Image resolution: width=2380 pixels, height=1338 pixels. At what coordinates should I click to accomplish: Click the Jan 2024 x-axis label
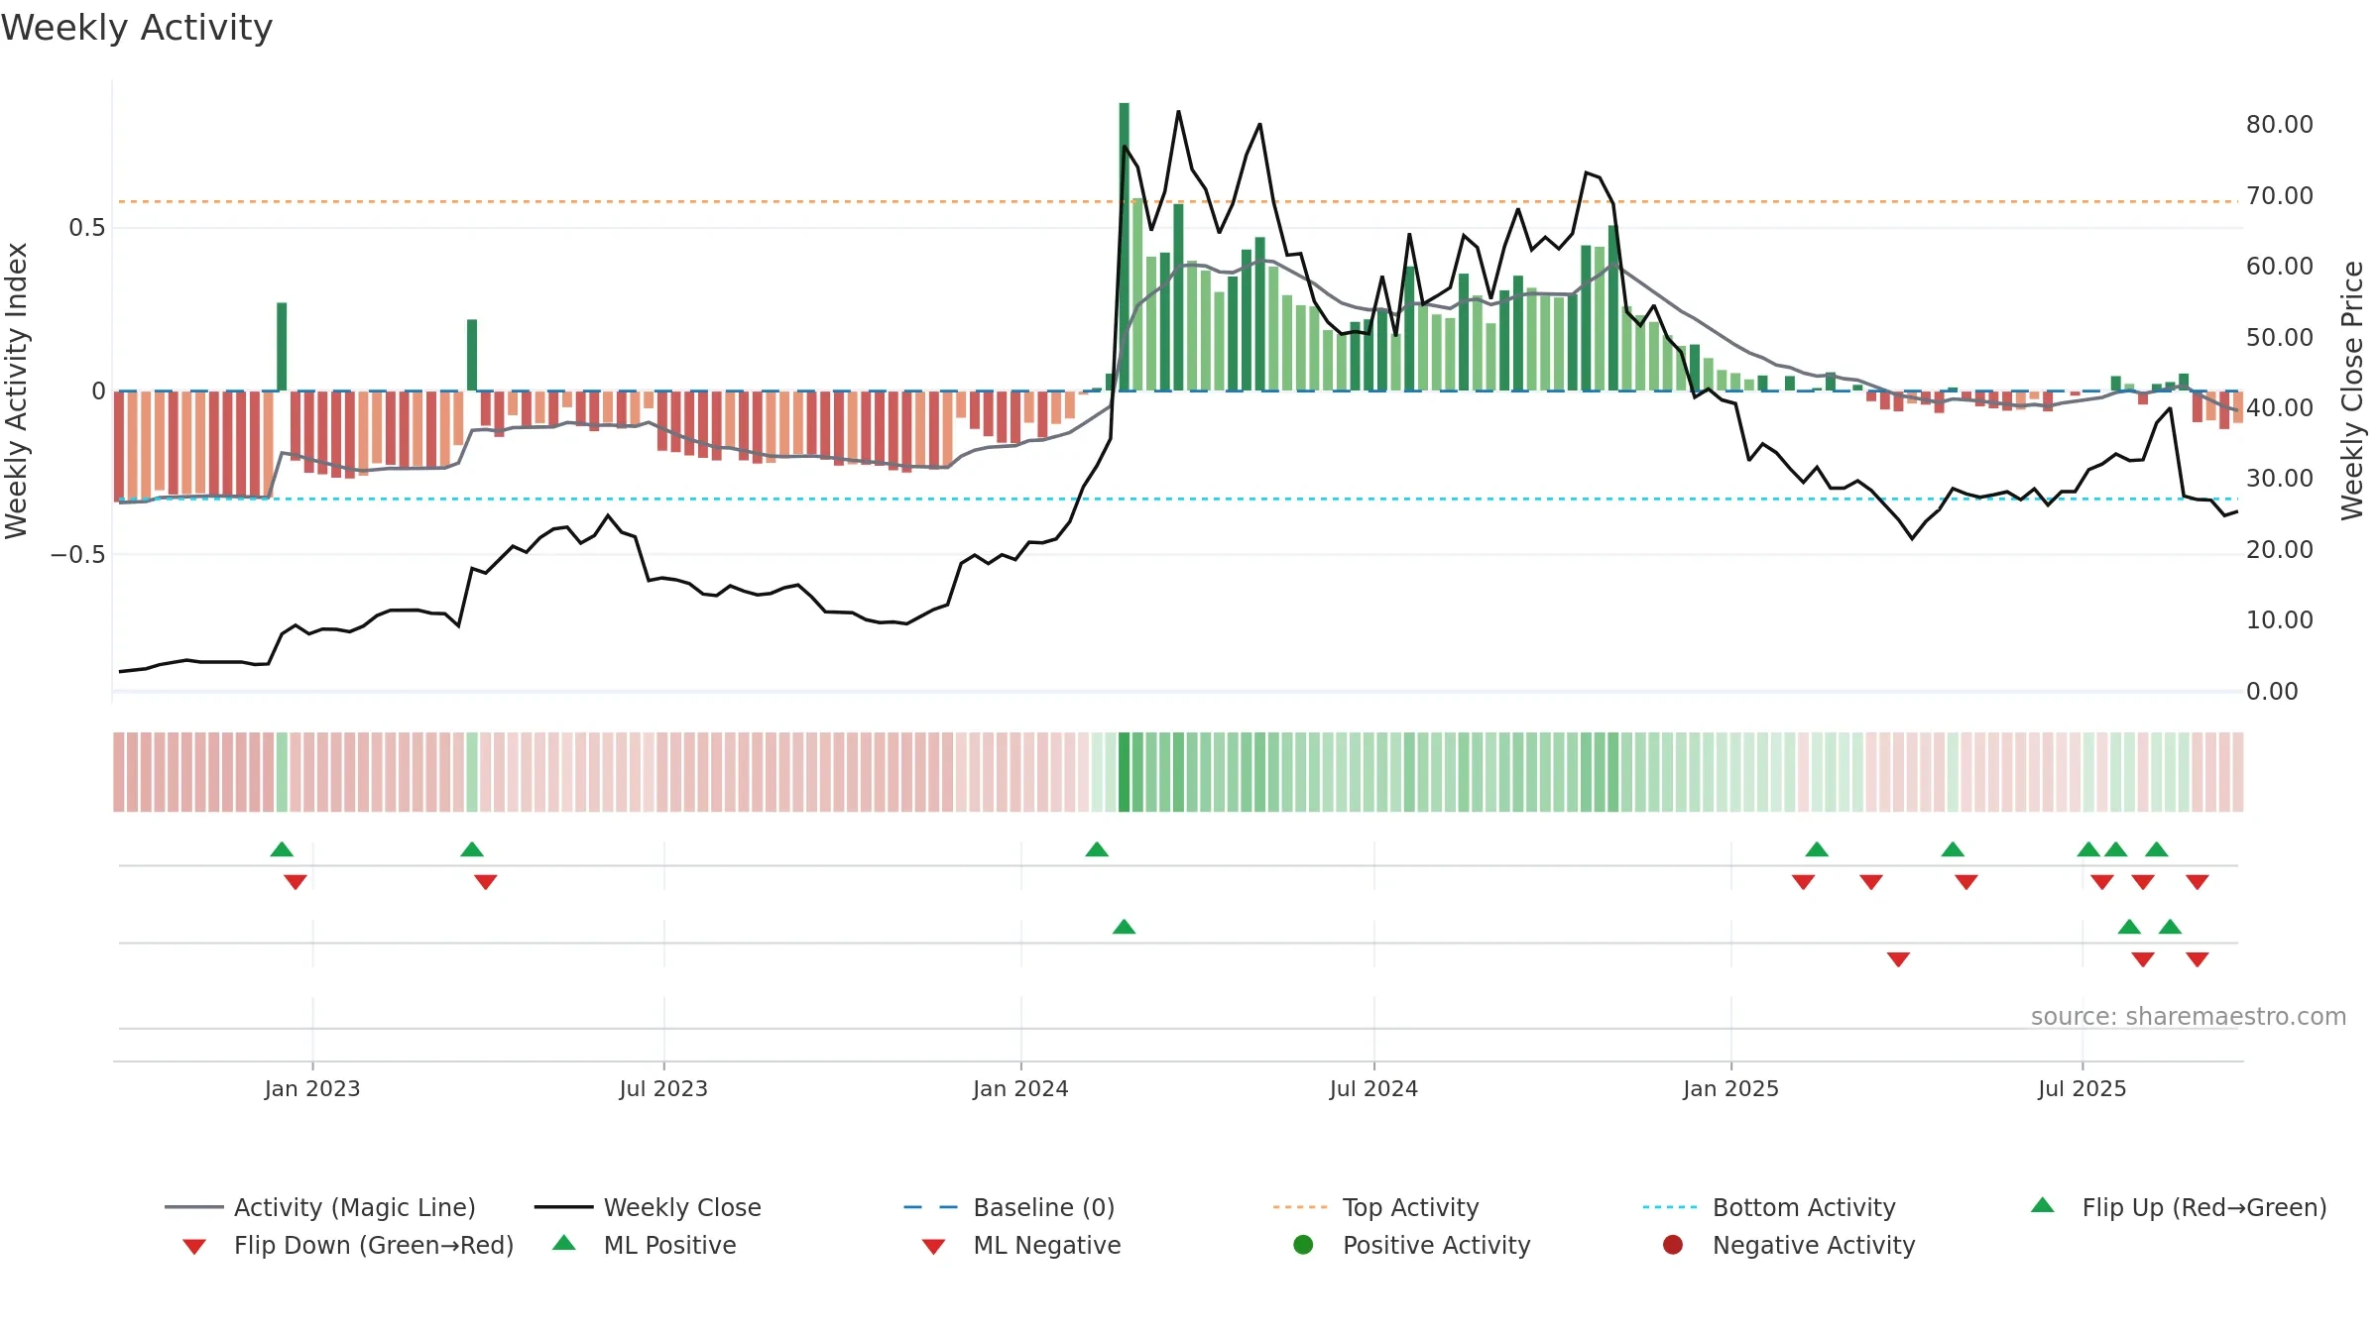(1020, 1089)
